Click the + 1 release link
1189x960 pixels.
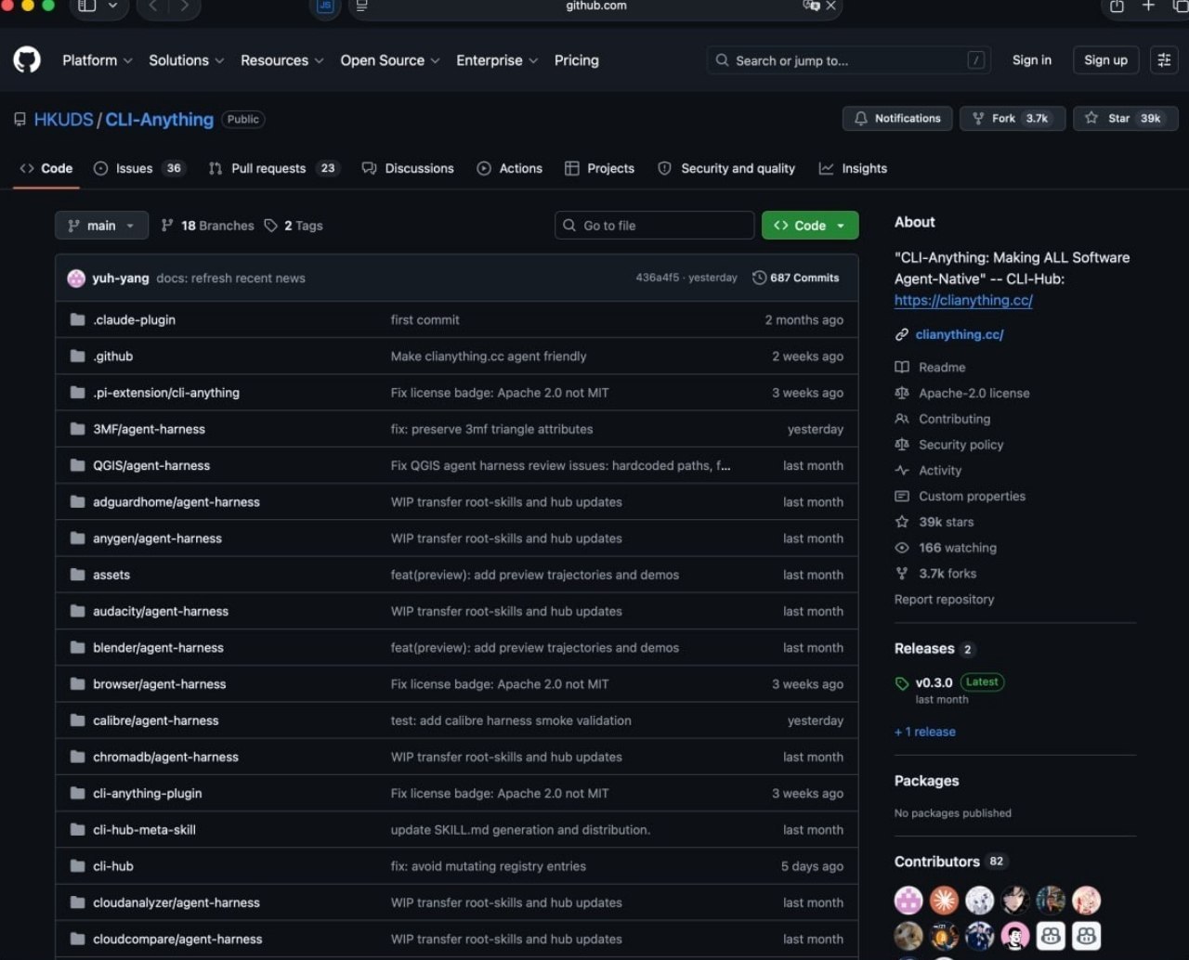[x=925, y=732]
